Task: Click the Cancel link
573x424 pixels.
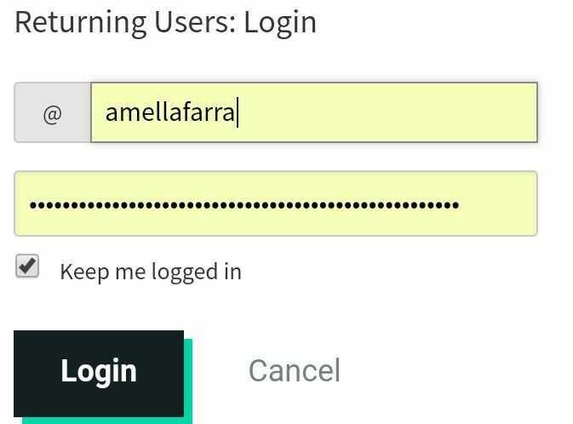Action: [x=294, y=370]
